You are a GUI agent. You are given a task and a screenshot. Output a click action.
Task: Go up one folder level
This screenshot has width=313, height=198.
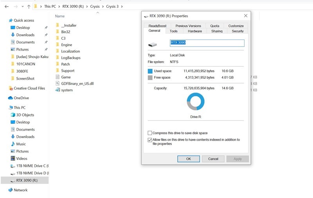point(29,7)
